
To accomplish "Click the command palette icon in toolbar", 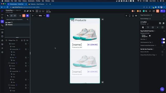I will pyautogui.click(x=30, y=11).
